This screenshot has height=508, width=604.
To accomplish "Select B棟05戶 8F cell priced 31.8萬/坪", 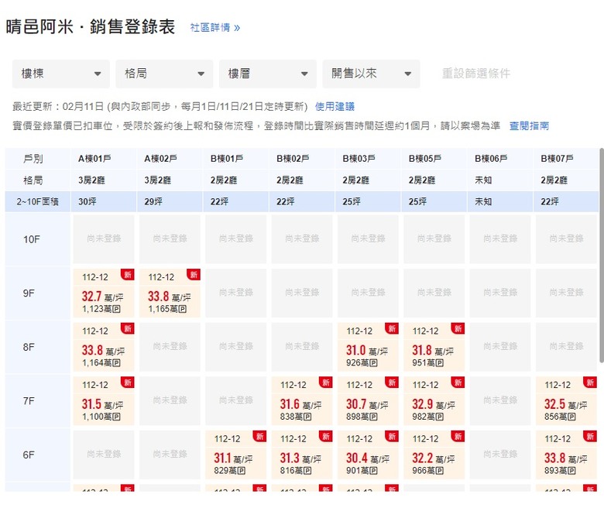I will 434,347.
